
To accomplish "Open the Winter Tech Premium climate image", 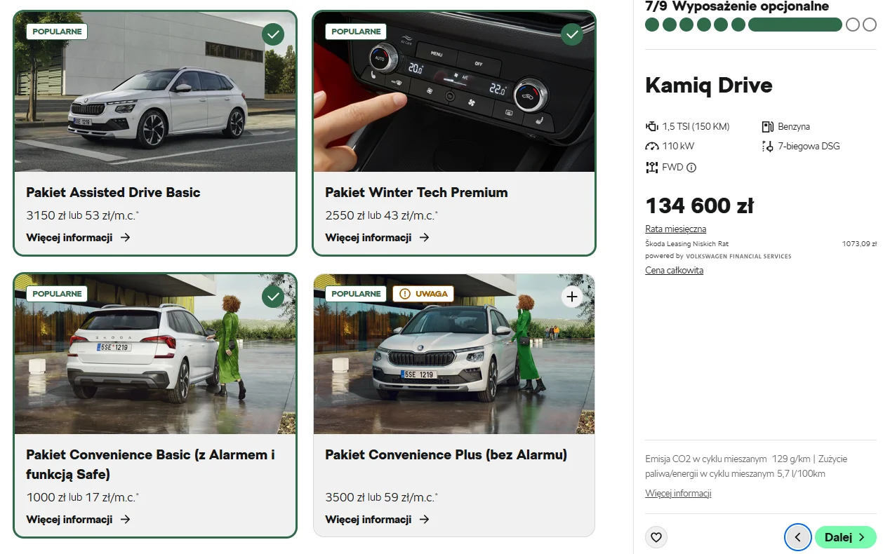I will [454, 92].
